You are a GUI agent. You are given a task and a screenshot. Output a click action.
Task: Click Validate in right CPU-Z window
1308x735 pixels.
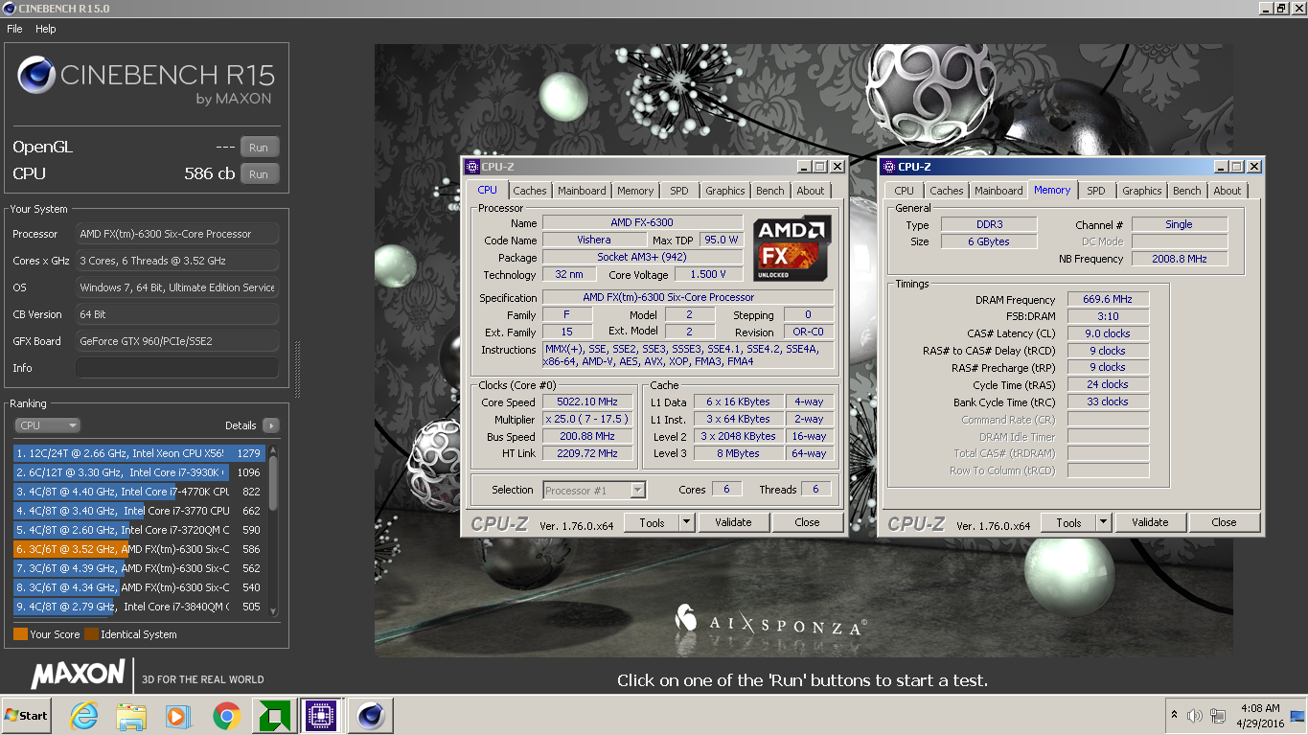point(1150,522)
